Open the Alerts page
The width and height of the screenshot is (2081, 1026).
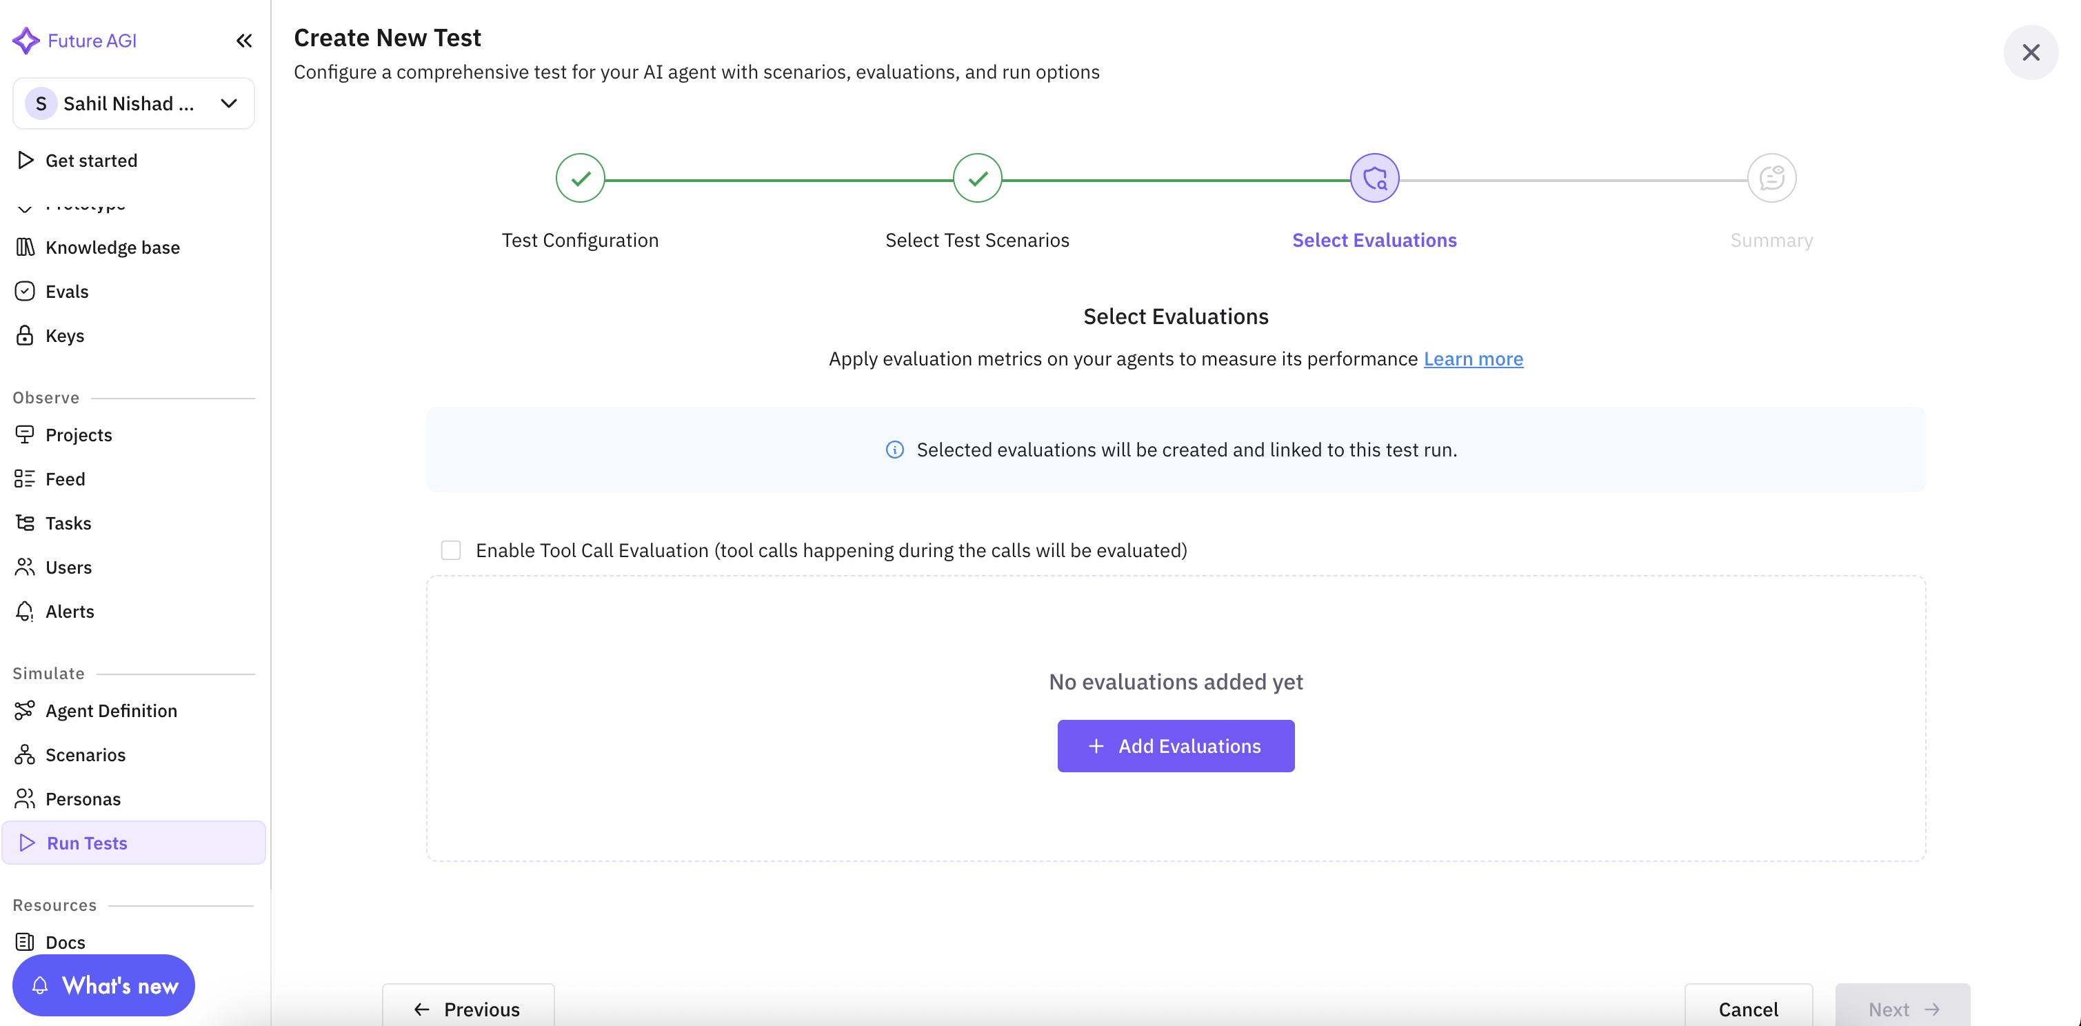pyautogui.click(x=70, y=611)
